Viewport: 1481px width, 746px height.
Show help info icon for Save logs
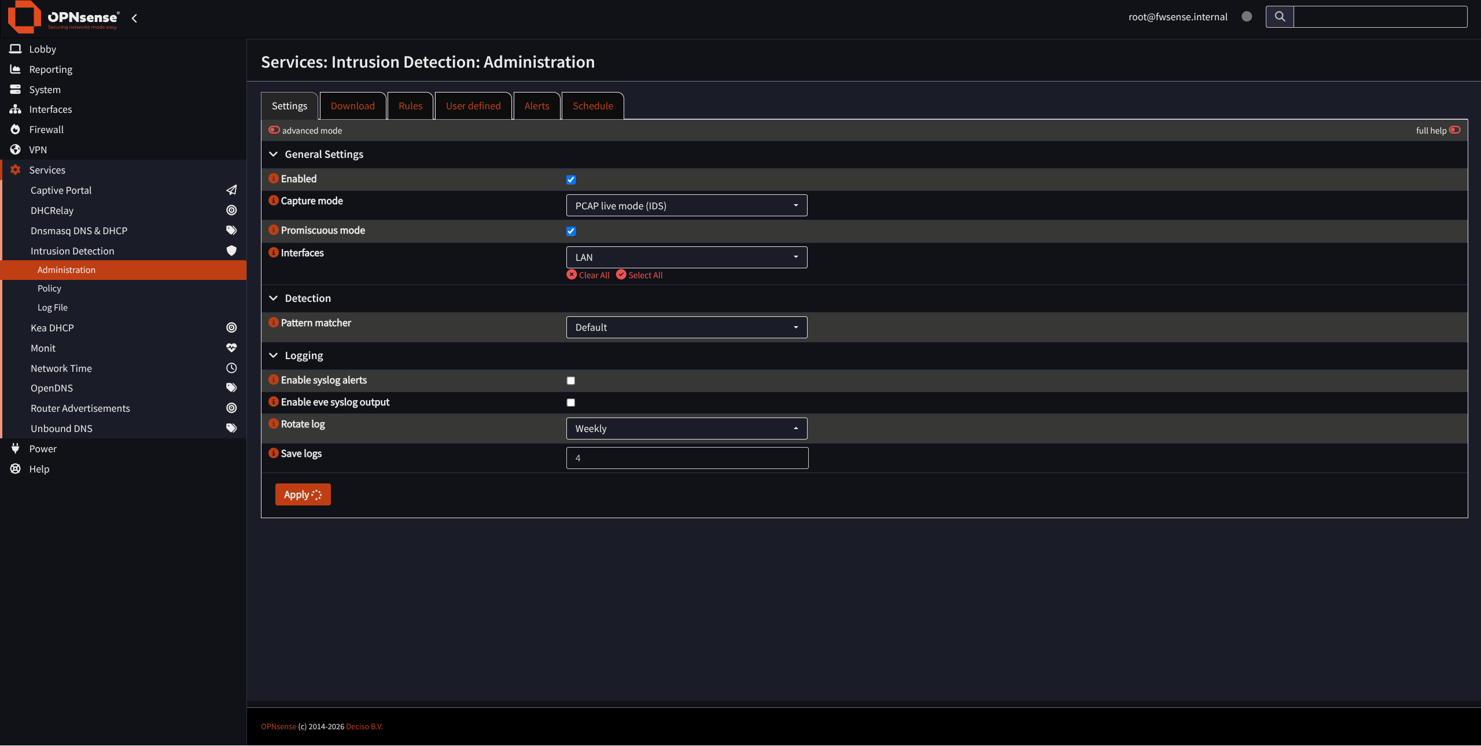(x=274, y=453)
